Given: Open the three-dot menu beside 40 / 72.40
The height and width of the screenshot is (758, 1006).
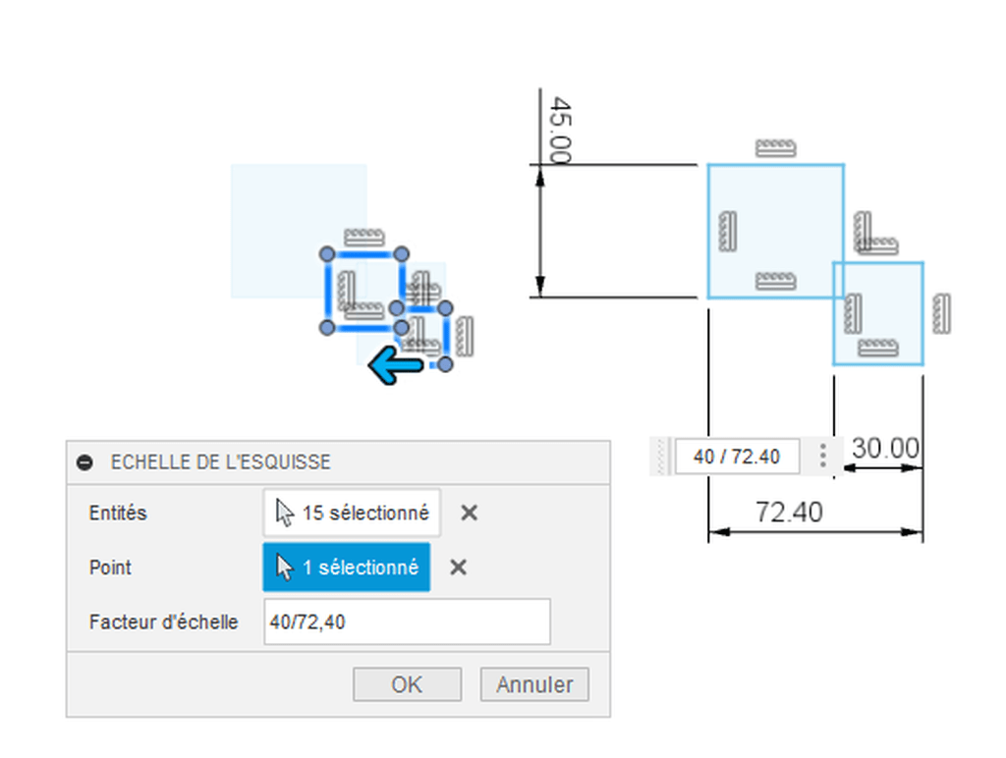Looking at the screenshot, I should (822, 456).
